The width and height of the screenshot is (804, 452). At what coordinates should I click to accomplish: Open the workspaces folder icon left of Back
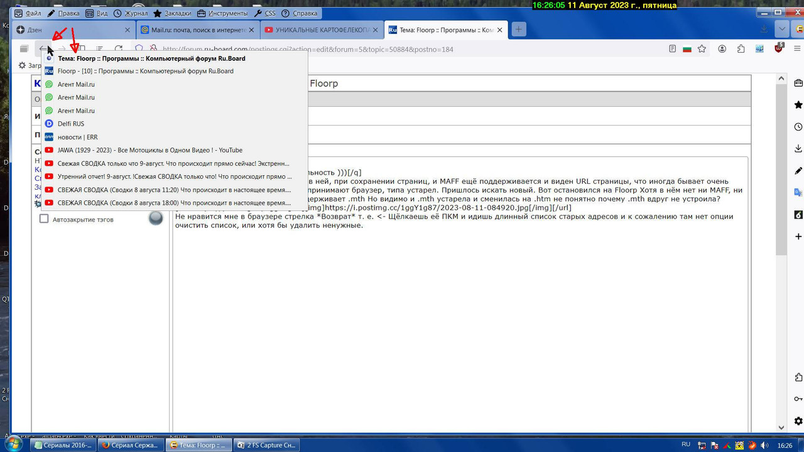24,48
